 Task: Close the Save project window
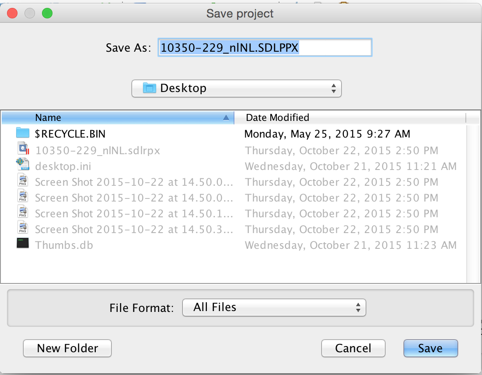pos(12,13)
